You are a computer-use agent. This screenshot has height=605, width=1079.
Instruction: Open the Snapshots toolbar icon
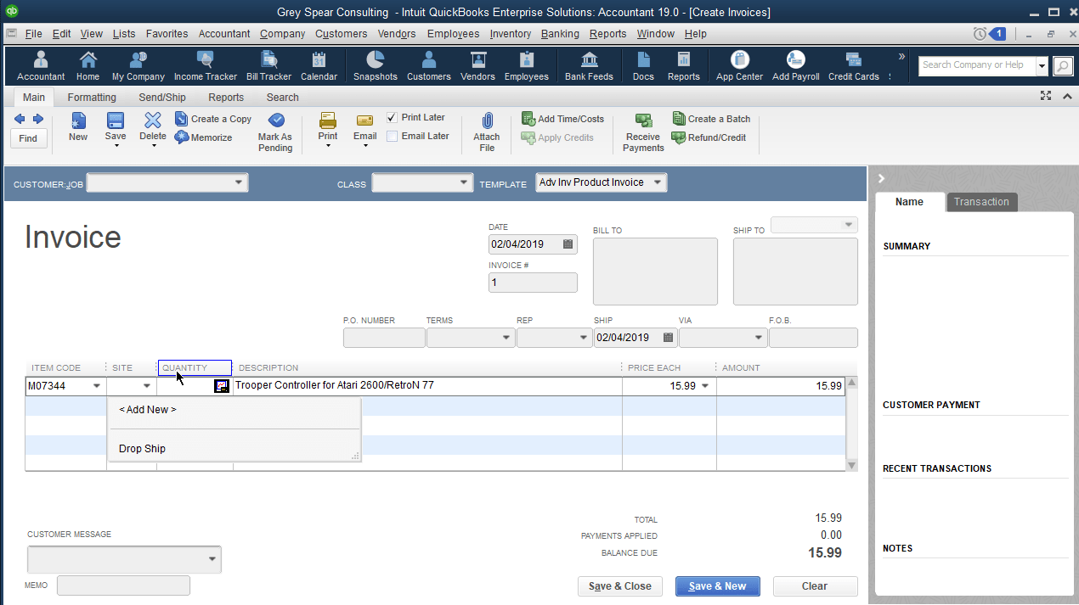(375, 65)
